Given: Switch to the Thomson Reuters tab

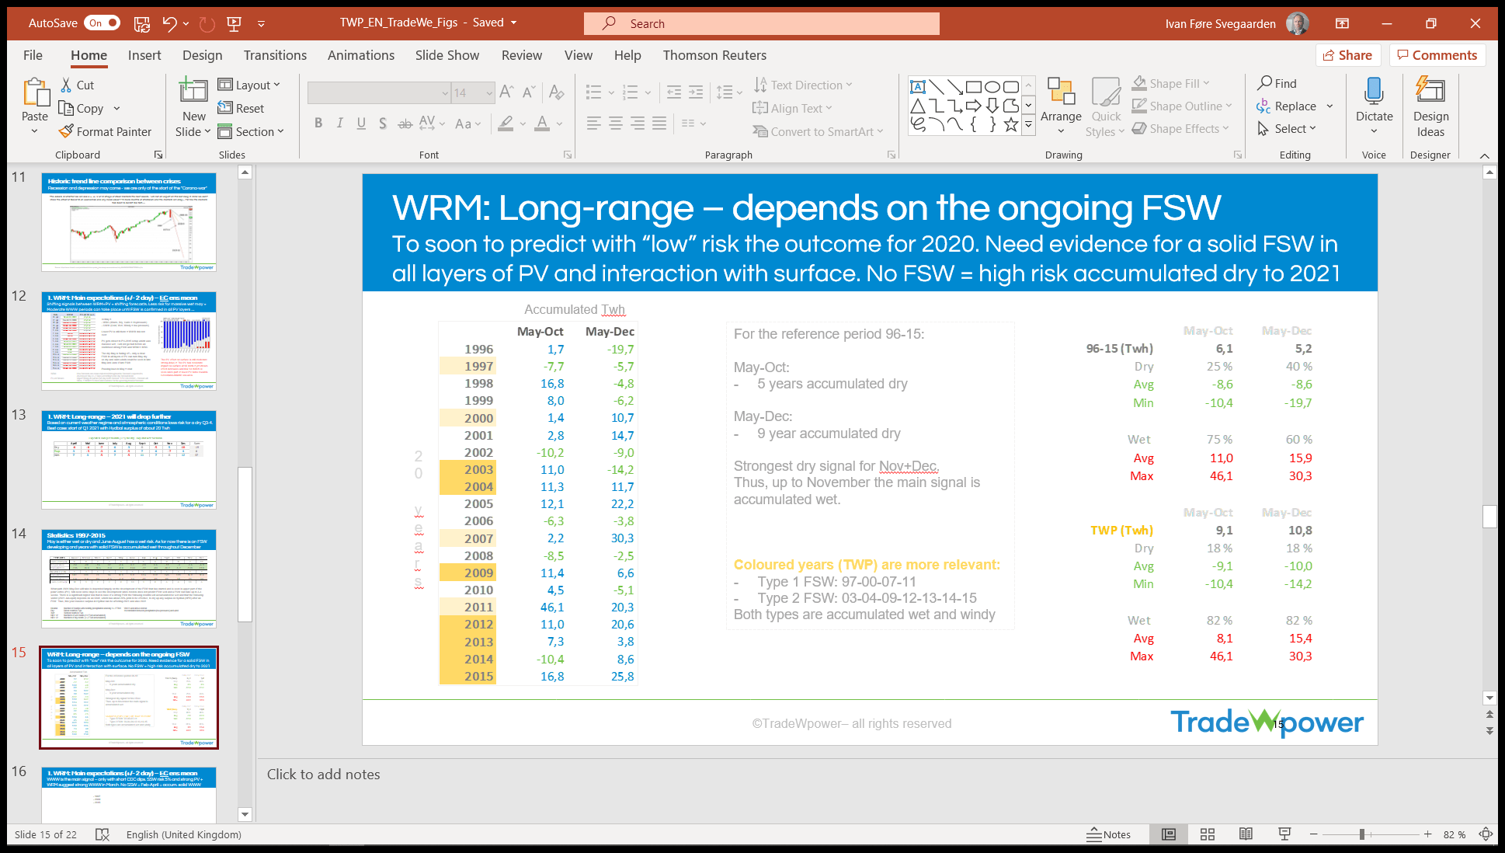Looking at the screenshot, I should (x=714, y=55).
